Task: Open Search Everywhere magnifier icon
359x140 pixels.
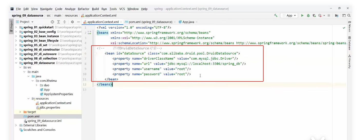Action: (x=350, y=15)
